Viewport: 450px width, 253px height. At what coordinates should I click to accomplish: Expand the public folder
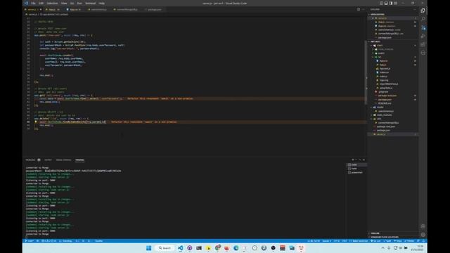(381, 53)
